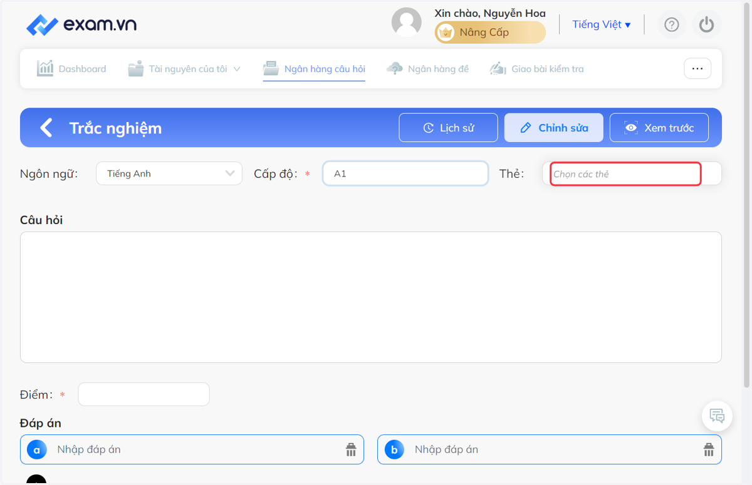Viewport: 752px width, 485px height.
Task: Open the Lịch sử history button
Action: 449,128
